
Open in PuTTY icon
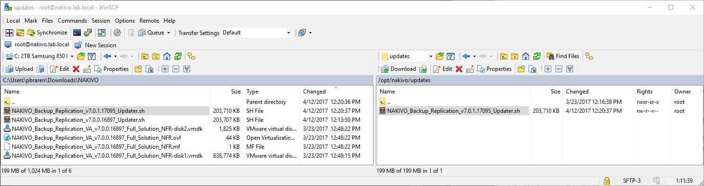point(88,33)
